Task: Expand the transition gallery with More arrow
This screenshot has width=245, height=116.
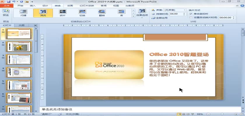Action: 133,16
